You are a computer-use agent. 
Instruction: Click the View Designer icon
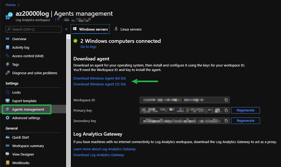[x=7, y=154]
